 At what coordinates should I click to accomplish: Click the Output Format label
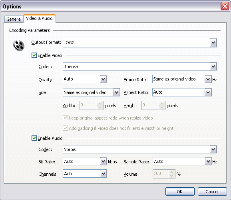click(x=46, y=43)
